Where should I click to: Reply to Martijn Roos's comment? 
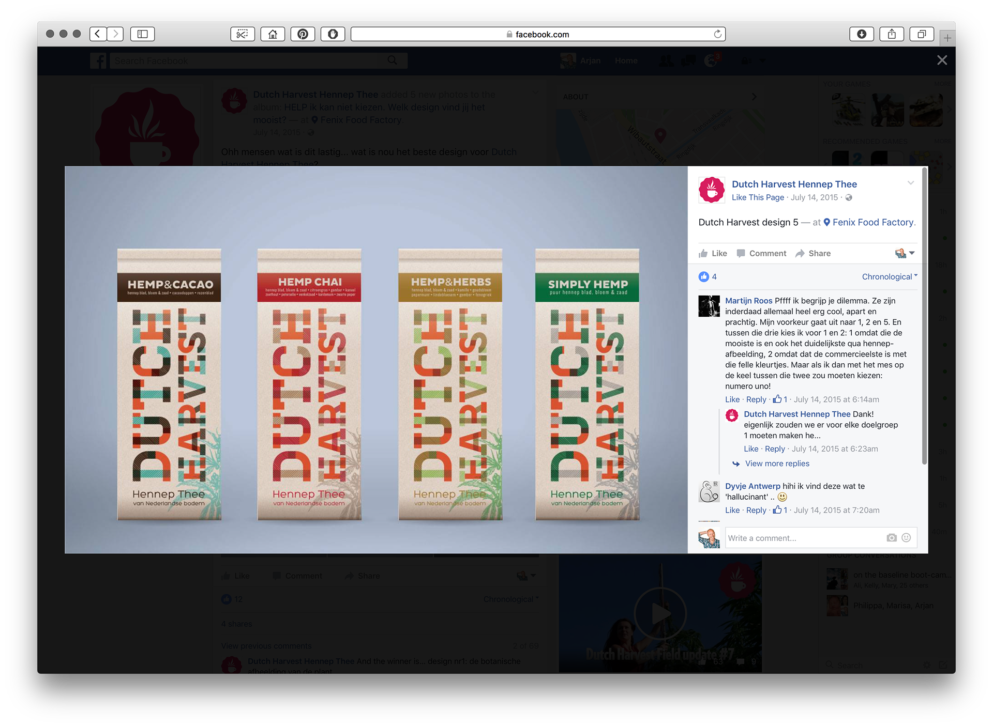756,399
